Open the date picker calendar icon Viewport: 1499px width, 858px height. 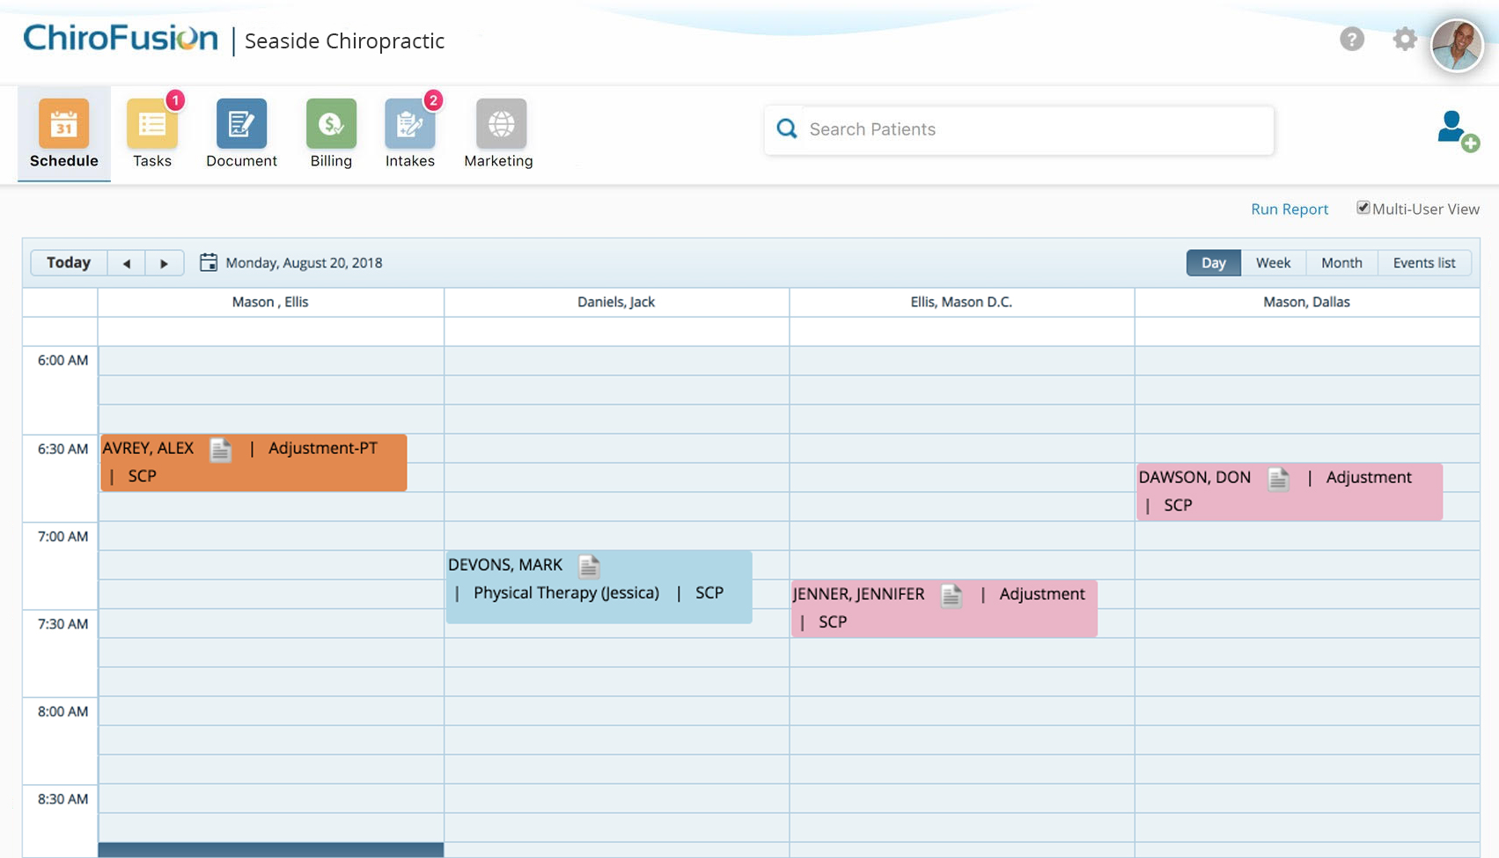209,261
